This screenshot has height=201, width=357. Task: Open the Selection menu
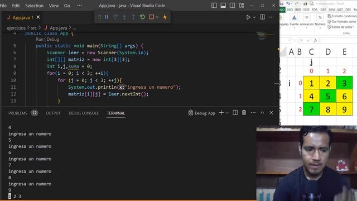[34, 6]
